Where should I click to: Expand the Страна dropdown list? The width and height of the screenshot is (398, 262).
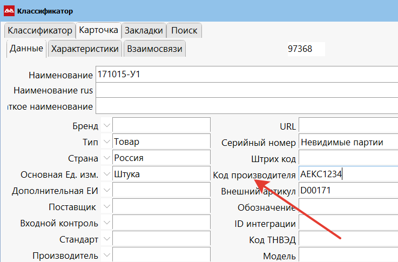tap(106, 158)
